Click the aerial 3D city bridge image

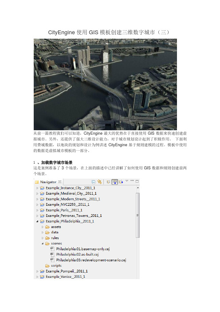[105, 84]
